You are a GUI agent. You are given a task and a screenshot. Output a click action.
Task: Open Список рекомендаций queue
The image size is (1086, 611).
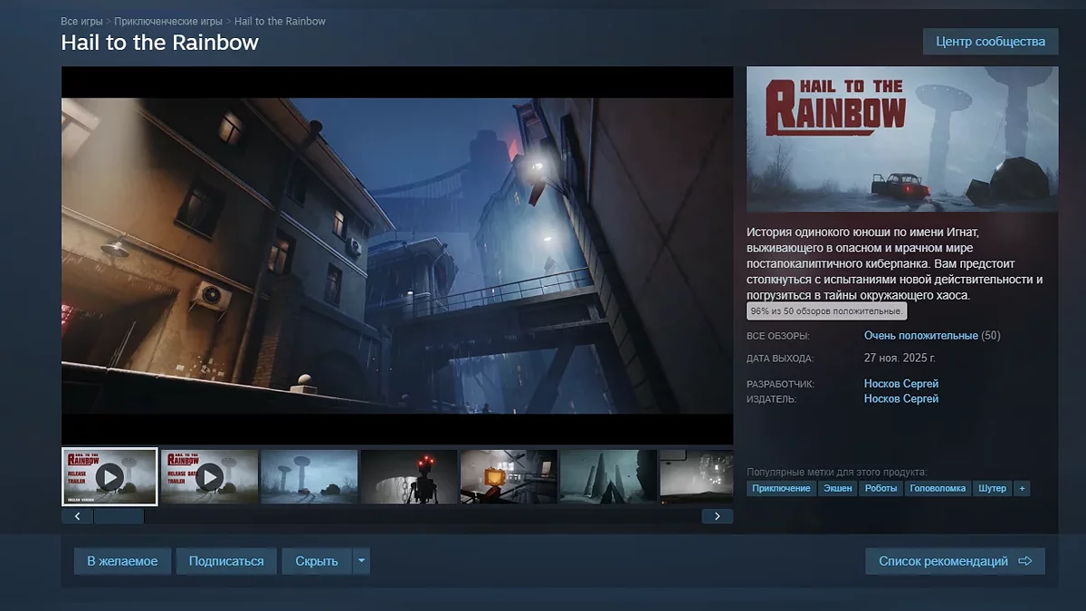[955, 561]
